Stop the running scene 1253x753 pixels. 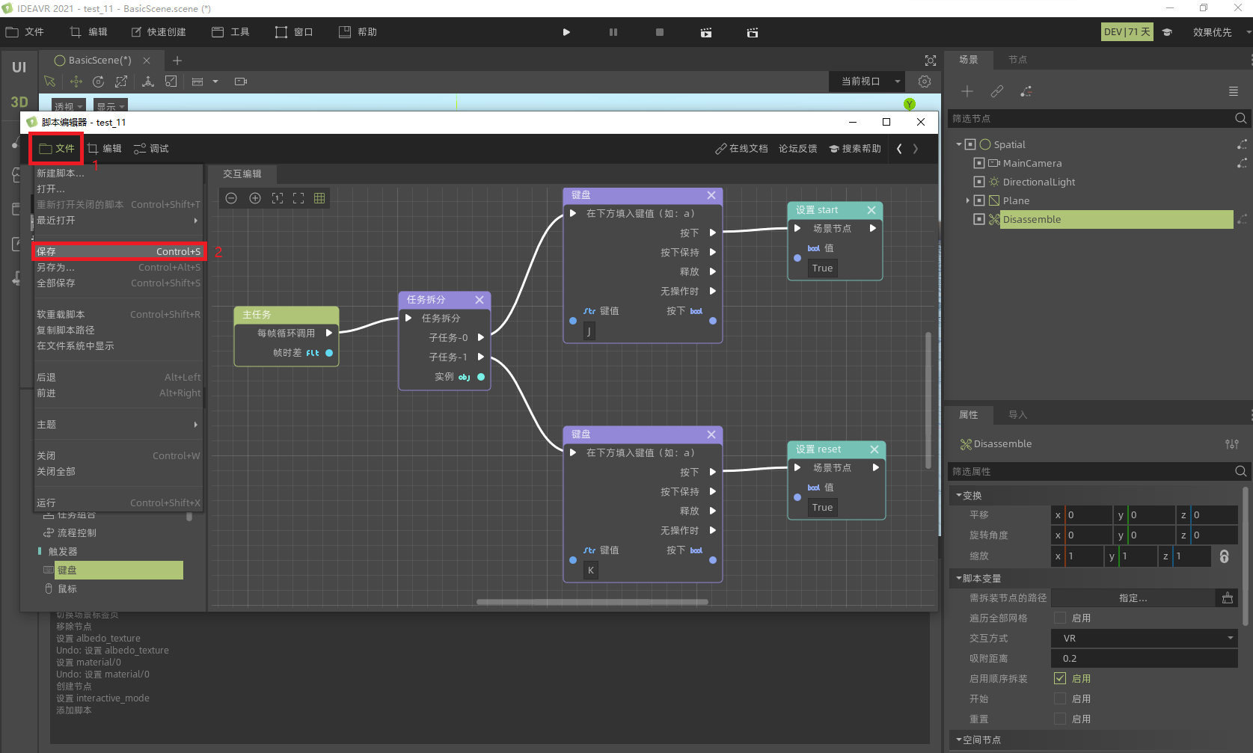click(660, 32)
